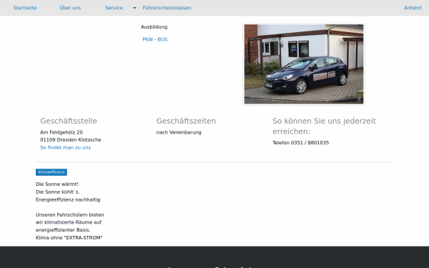Go to the Über uns page
Image resolution: width=429 pixels, height=268 pixels.
pyautogui.click(x=70, y=8)
